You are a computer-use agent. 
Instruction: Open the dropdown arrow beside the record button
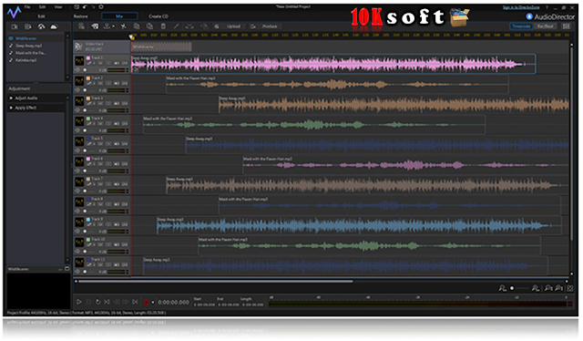tap(152, 303)
